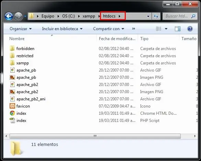Click the htdocs breadcrumb in address bar
This screenshot has width=201, height=161.
tap(109, 16)
